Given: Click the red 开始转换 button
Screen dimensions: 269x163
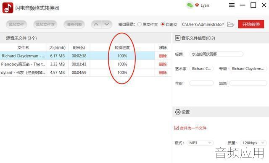Looking at the screenshot, I should click(251, 24).
